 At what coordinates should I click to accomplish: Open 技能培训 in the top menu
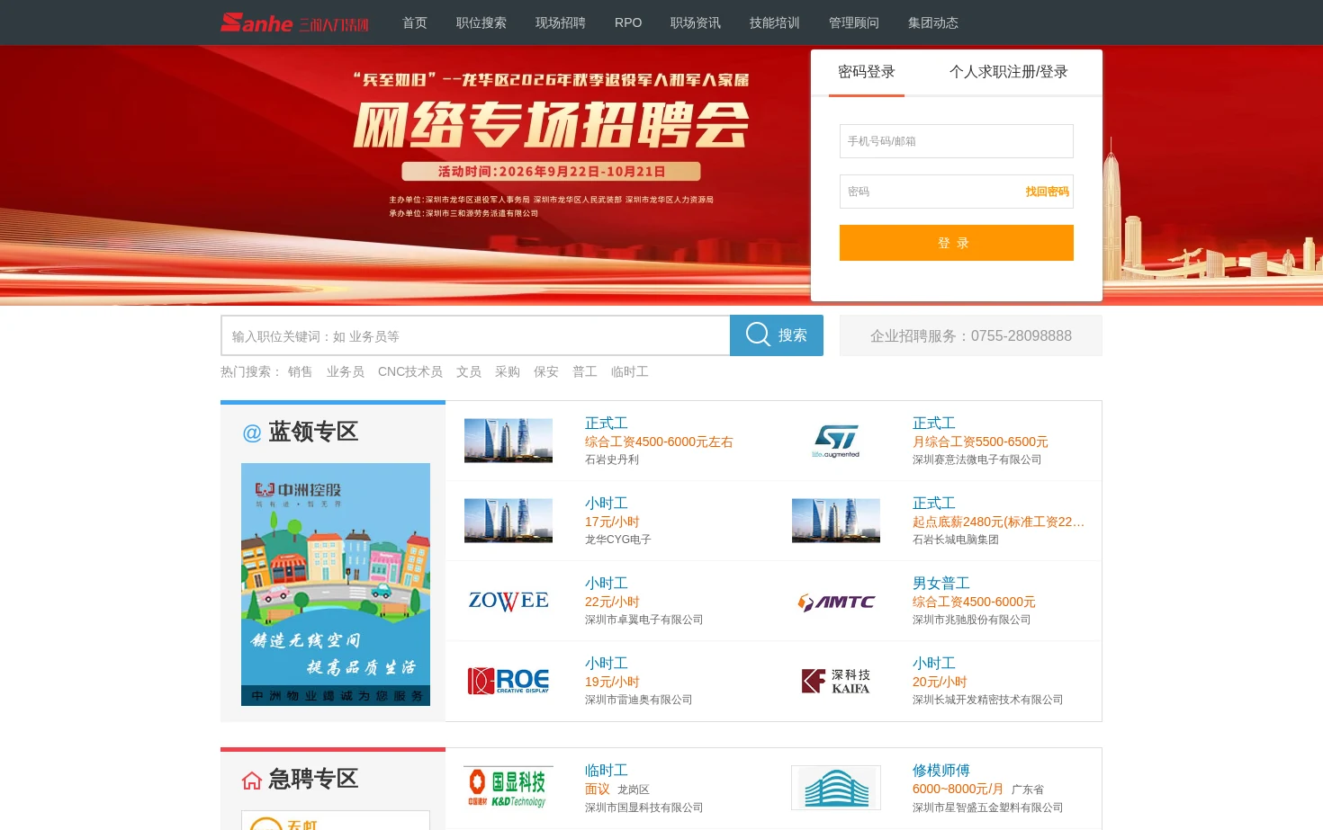point(775,22)
